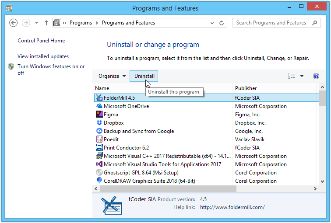Screen dimensions: 331x223
Task: Click the large FolderMill icon in details pane
Action: tap(112, 205)
